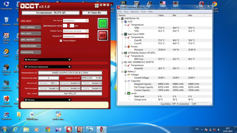
Task: Open the Network menu in Hardware Monitor
Action: tap(134, 12)
